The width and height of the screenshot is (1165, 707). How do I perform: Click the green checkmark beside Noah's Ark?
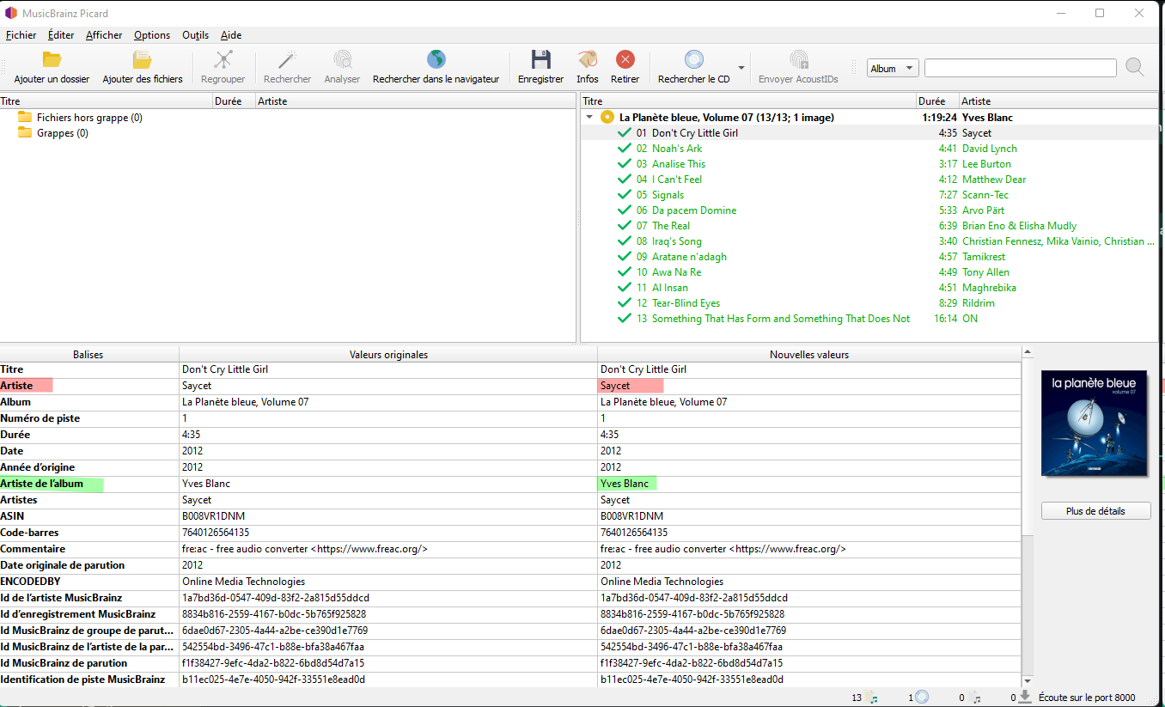625,149
